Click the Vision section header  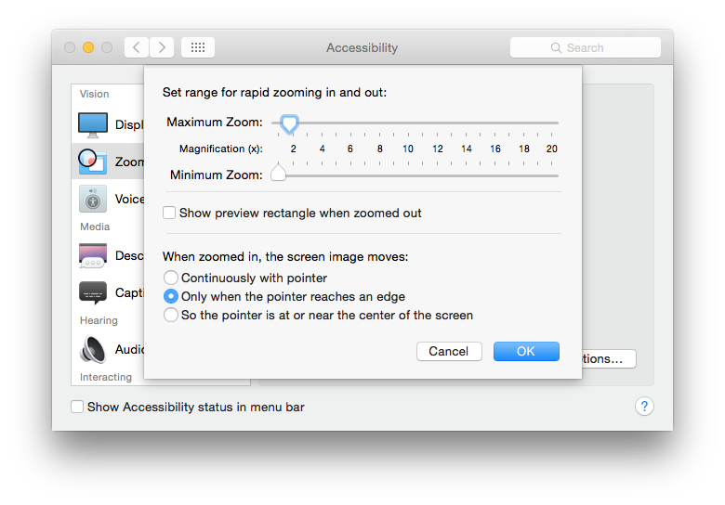tap(94, 94)
